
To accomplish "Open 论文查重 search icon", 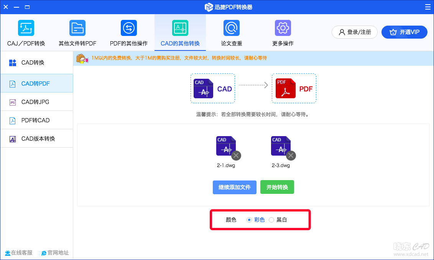I will coord(232,28).
